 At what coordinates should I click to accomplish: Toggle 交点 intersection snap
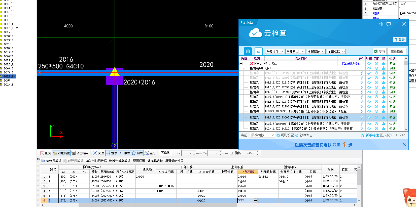pyautogui.click(x=99, y=153)
